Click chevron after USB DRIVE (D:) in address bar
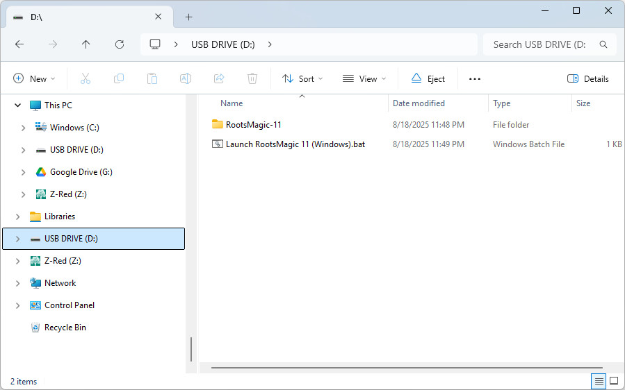Viewport: 625px width, 390px height. point(270,44)
